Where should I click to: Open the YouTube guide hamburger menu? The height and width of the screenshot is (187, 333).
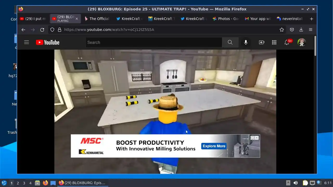27,42
